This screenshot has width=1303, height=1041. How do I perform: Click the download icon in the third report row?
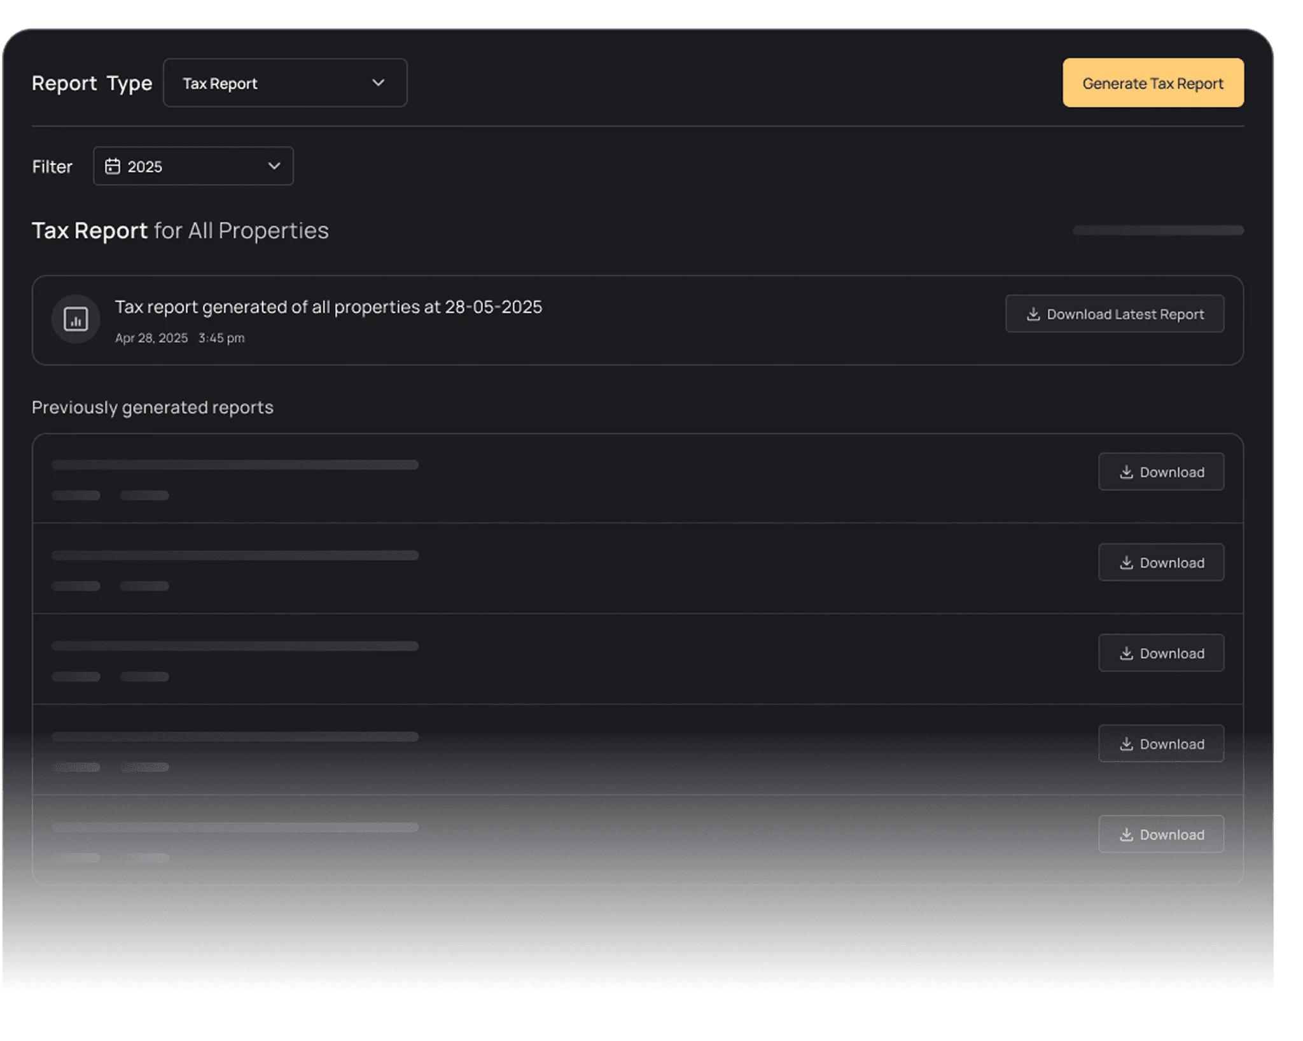pyautogui.click(x=1126, y=653)
